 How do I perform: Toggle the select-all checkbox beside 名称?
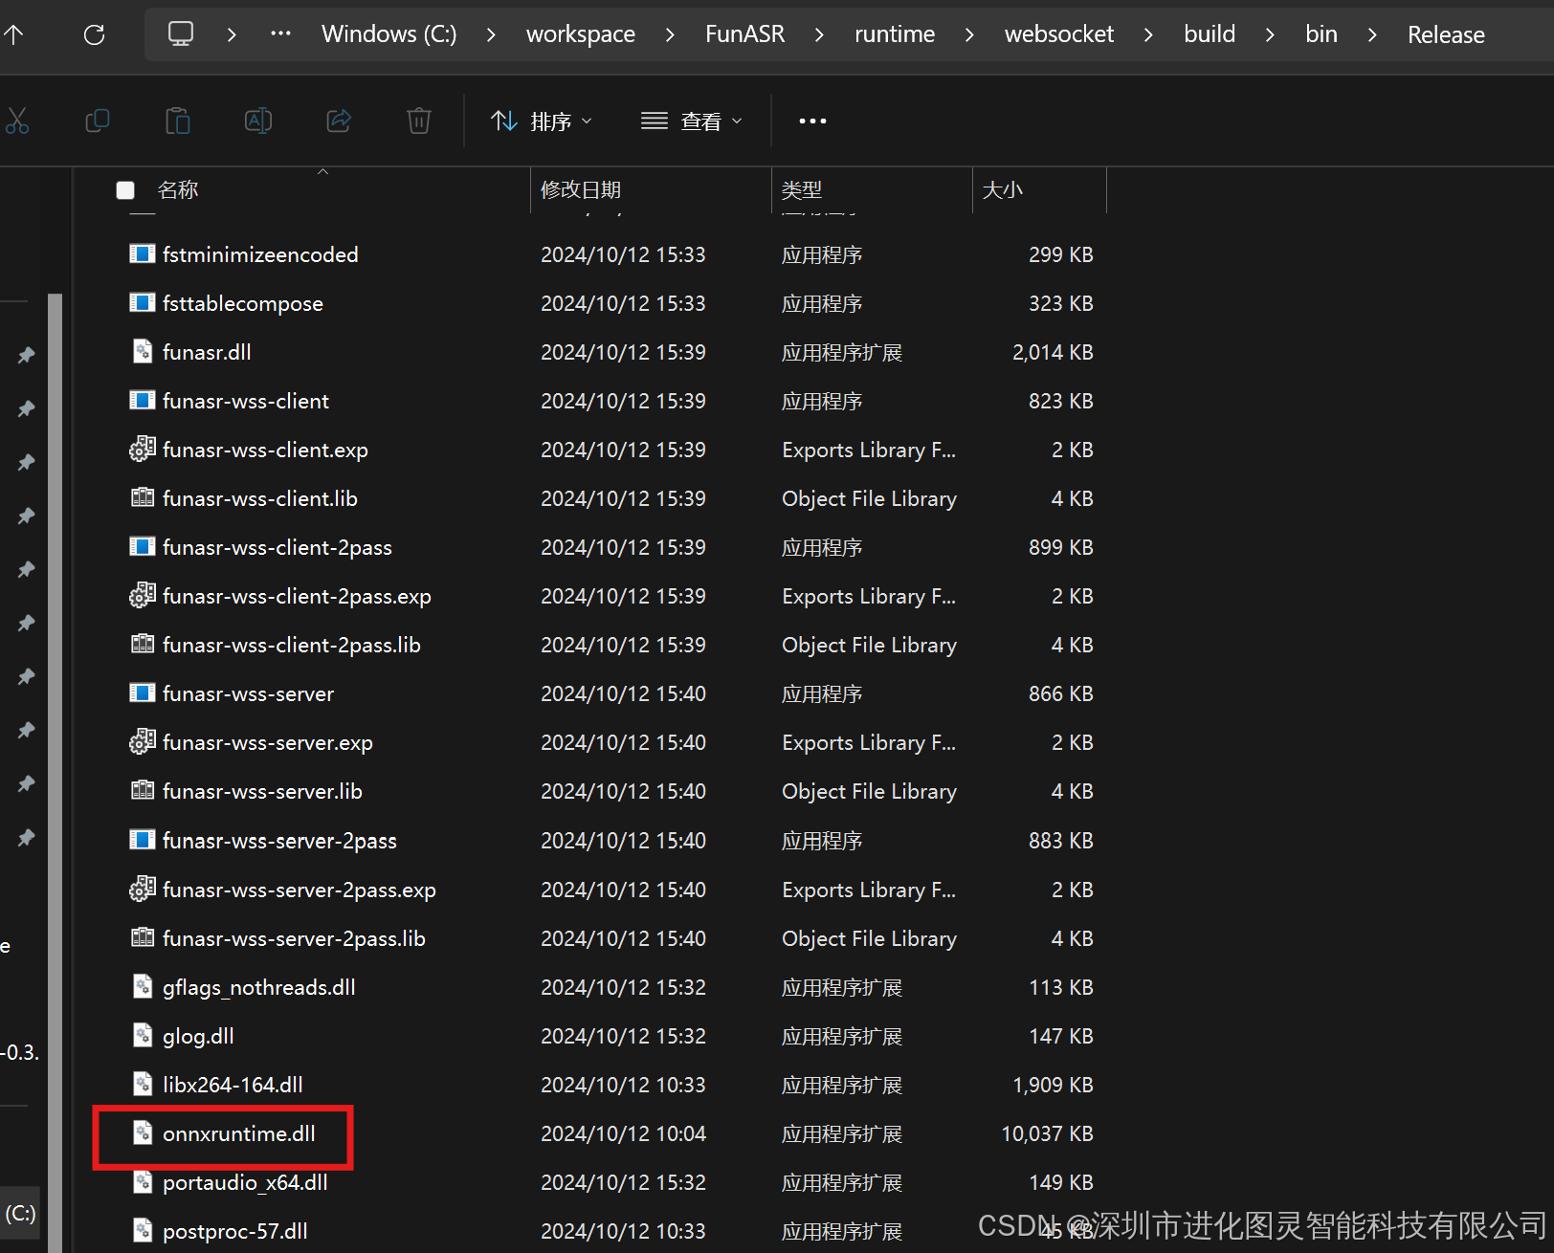pyautogui.click(x=125, y=190)
